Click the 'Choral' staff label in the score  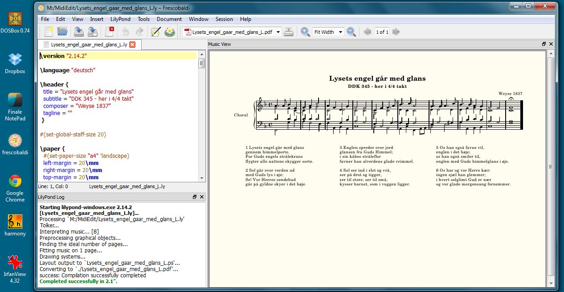[241, 115]
